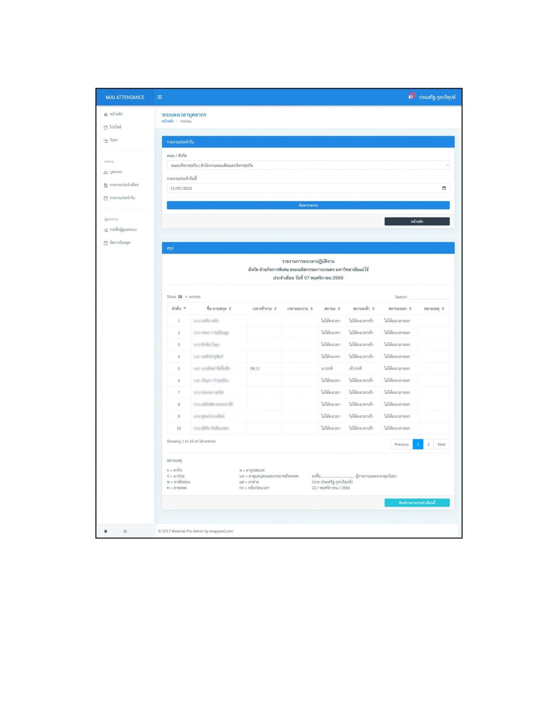This screenshot has width=558, height=722.
Task: Open รายงานประจำเดือน in the sidebar menu
Action: click(x=124, y=185)
